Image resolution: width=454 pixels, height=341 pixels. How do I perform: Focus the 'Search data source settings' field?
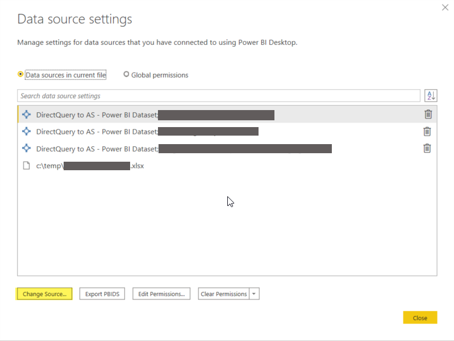219,96
